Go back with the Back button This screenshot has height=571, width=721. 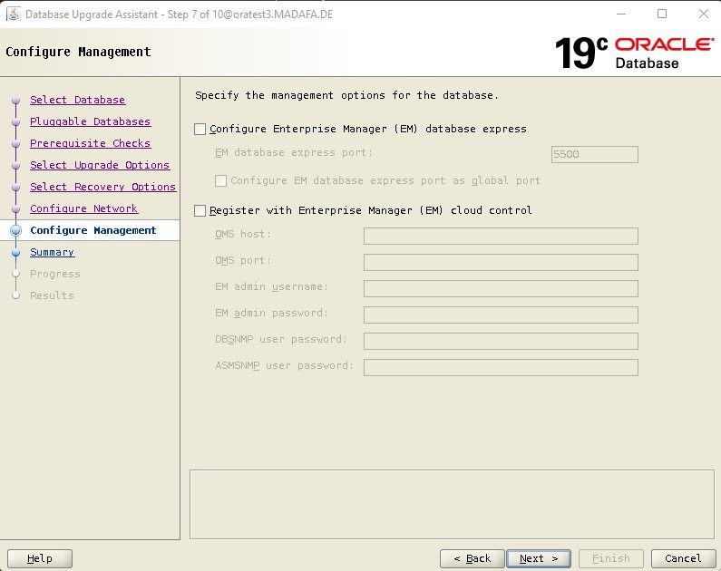pyautogui.click(x=473, y=558)
